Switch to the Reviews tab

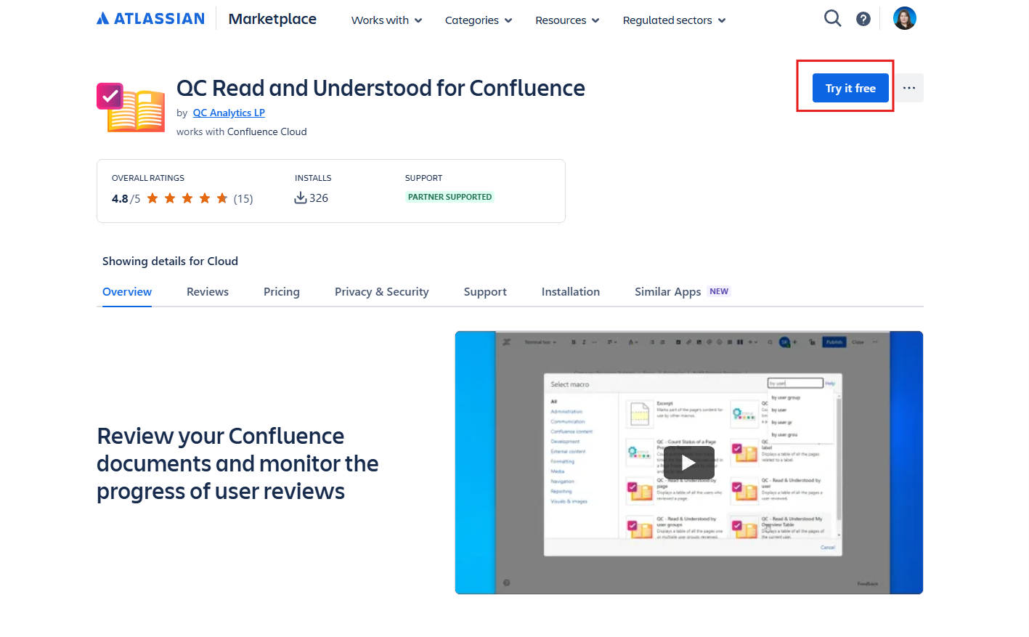208,292
